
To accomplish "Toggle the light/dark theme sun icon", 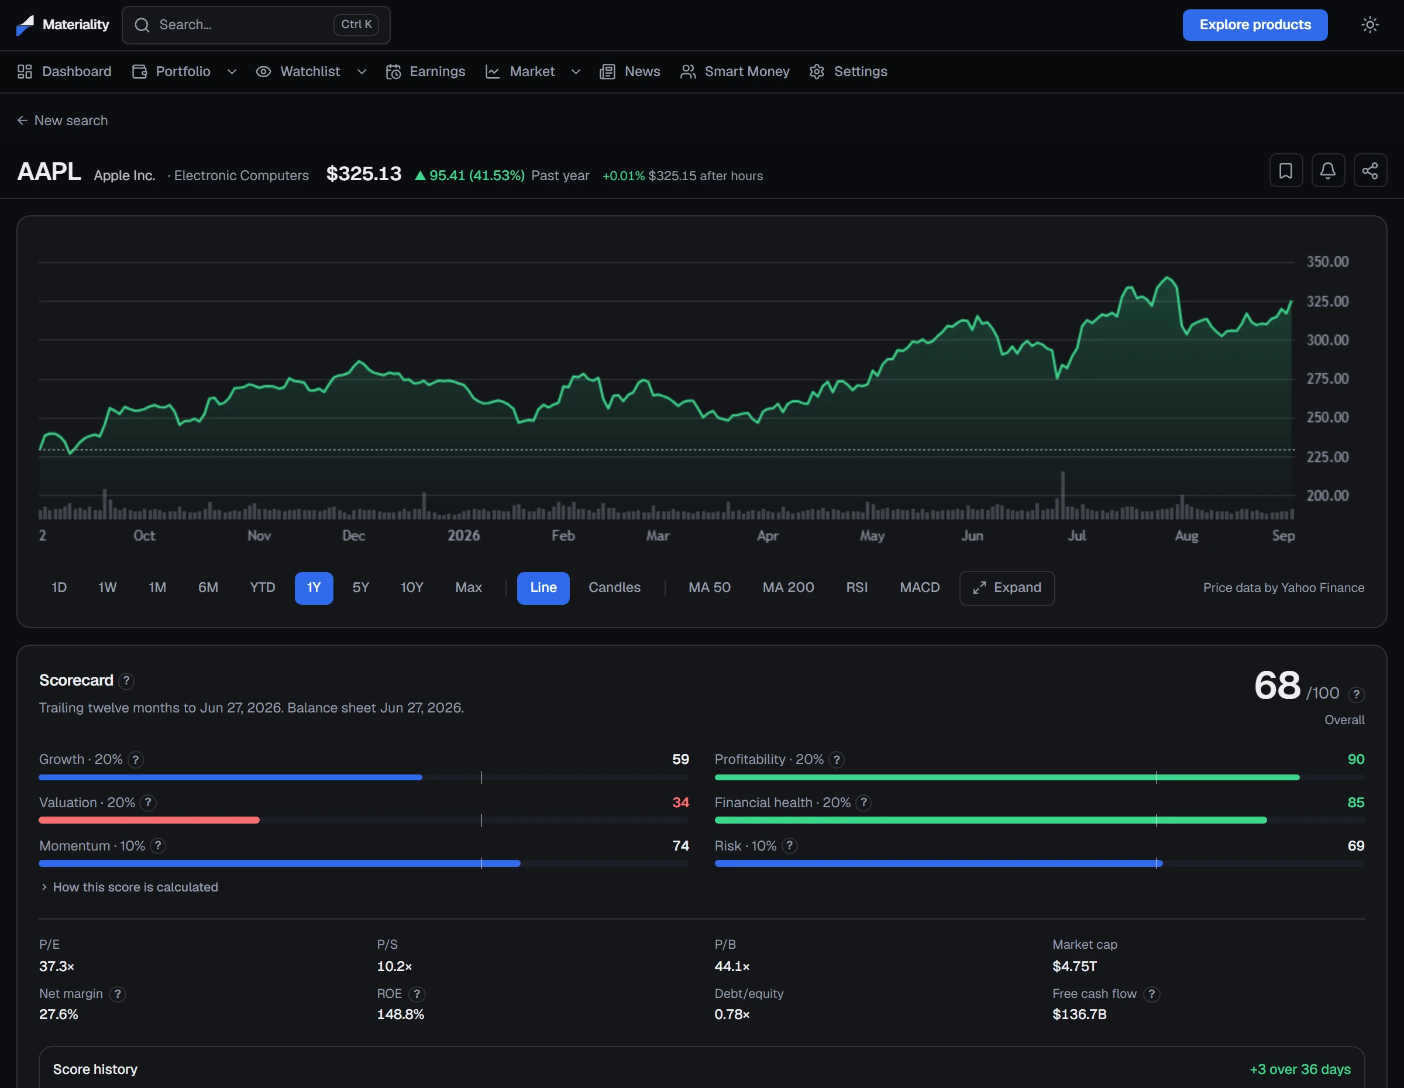I will [1369, 25].
